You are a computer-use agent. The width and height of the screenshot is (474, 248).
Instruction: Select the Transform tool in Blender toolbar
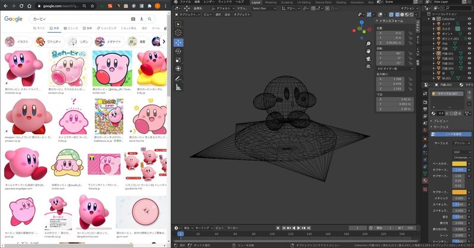(x=178, y=69)
